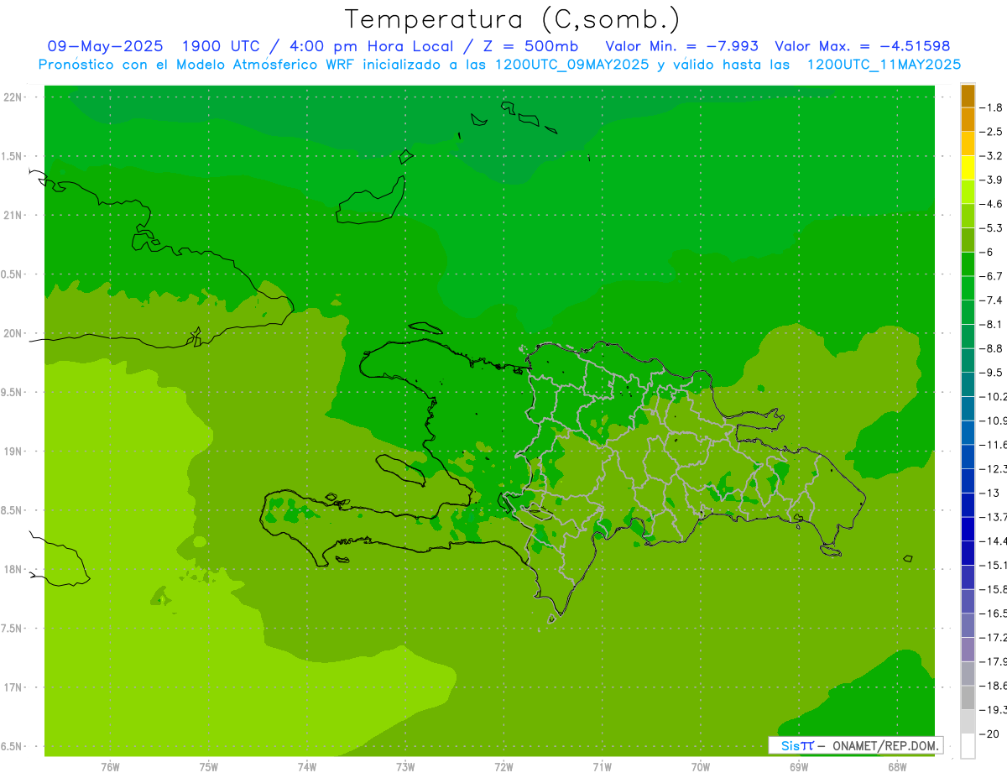Click the '18N' latitude axis label
Image resolution: width=1007 pixels, height=778 pixels.
13,569
